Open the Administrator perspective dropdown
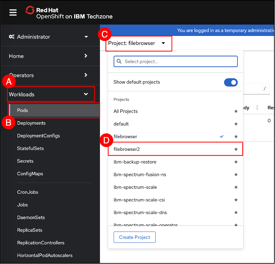 (49, 37)
